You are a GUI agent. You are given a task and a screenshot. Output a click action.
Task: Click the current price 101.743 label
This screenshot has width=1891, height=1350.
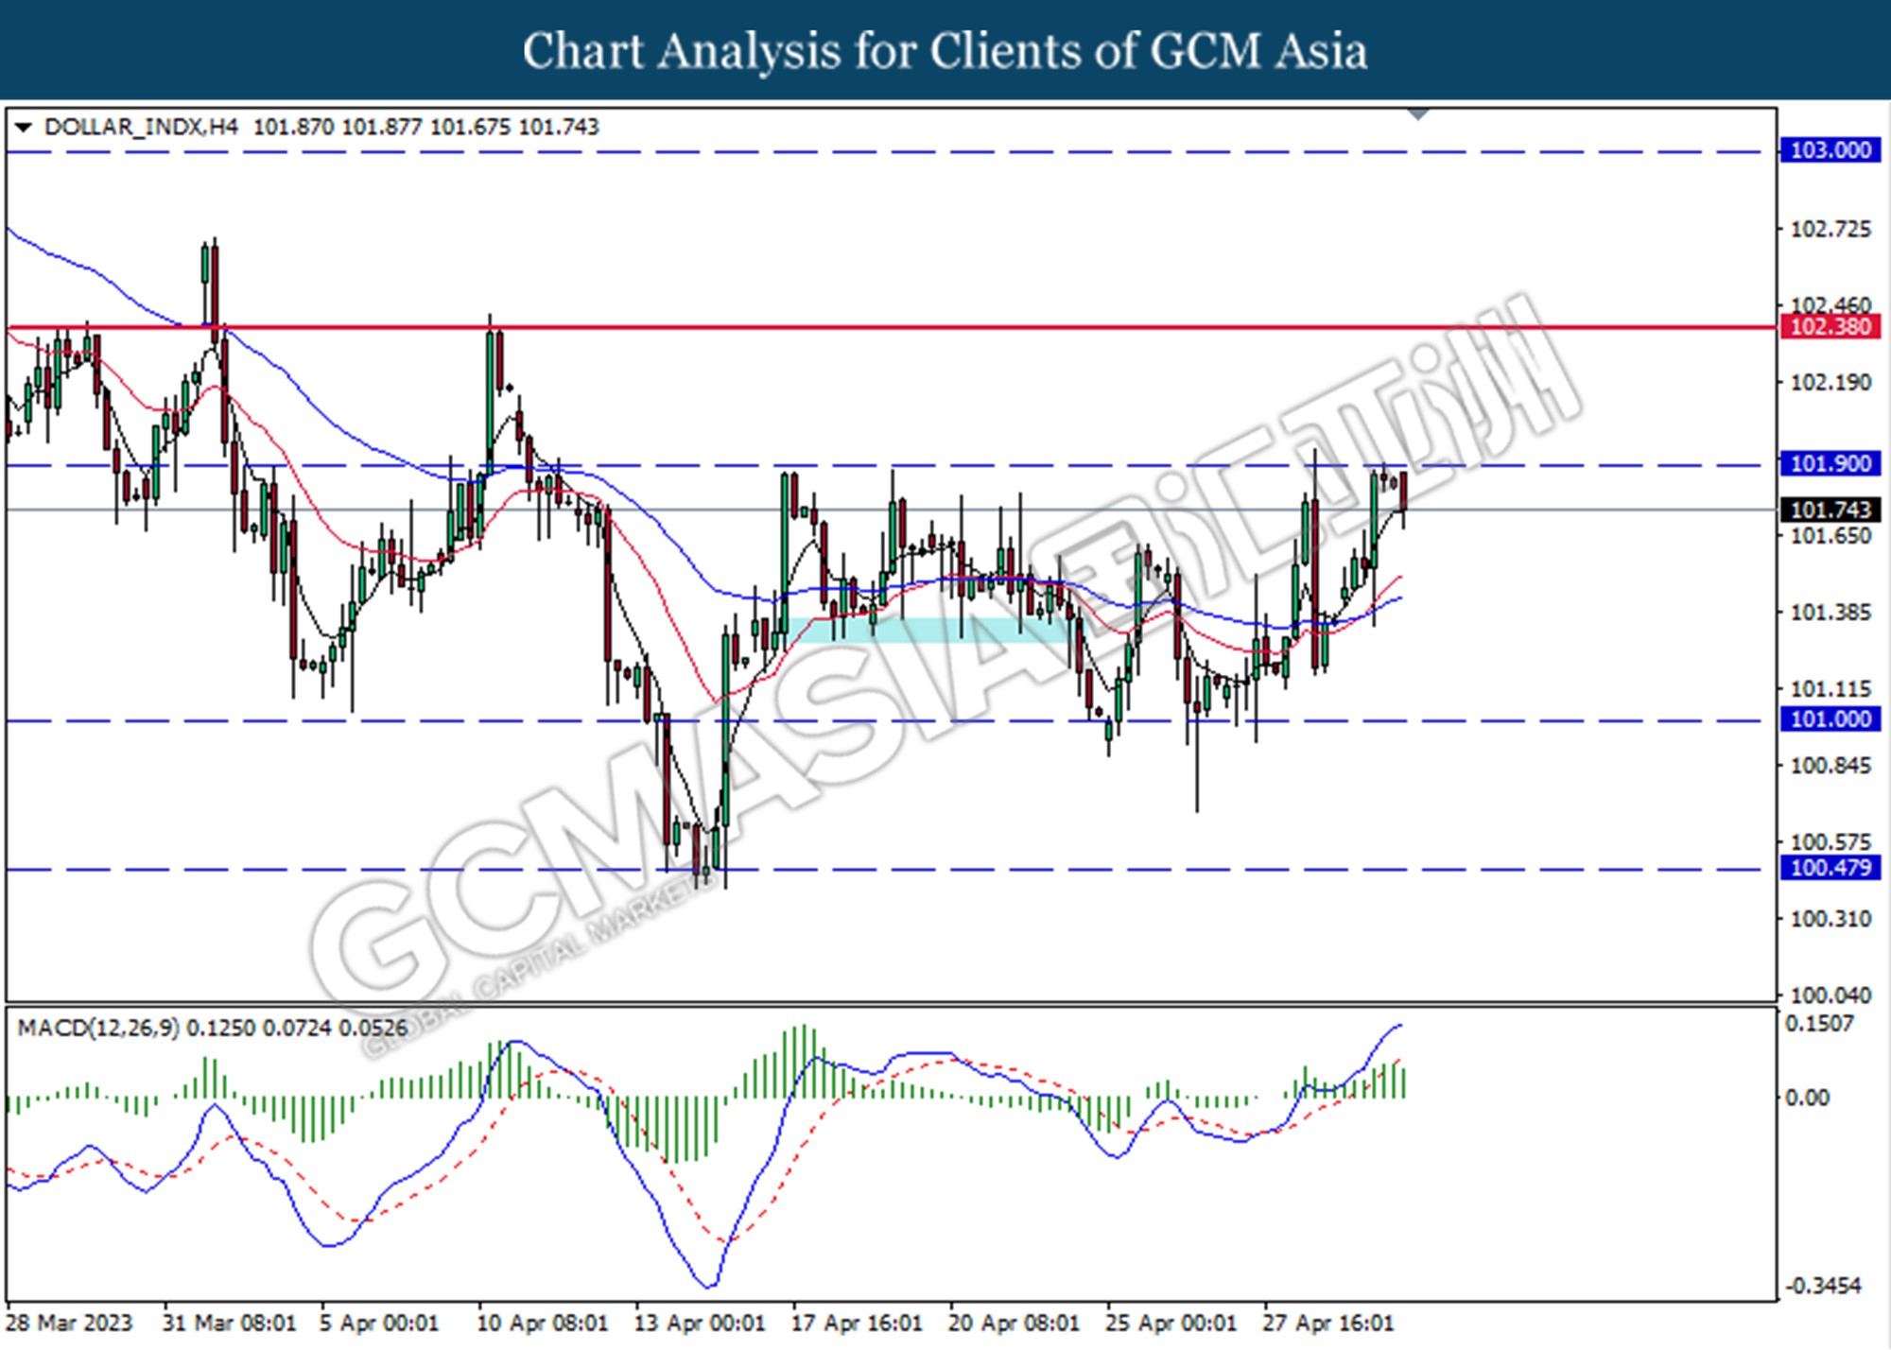[1830, 511]
